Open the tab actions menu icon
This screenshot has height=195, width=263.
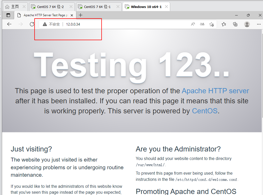click(x=8, y=15)
